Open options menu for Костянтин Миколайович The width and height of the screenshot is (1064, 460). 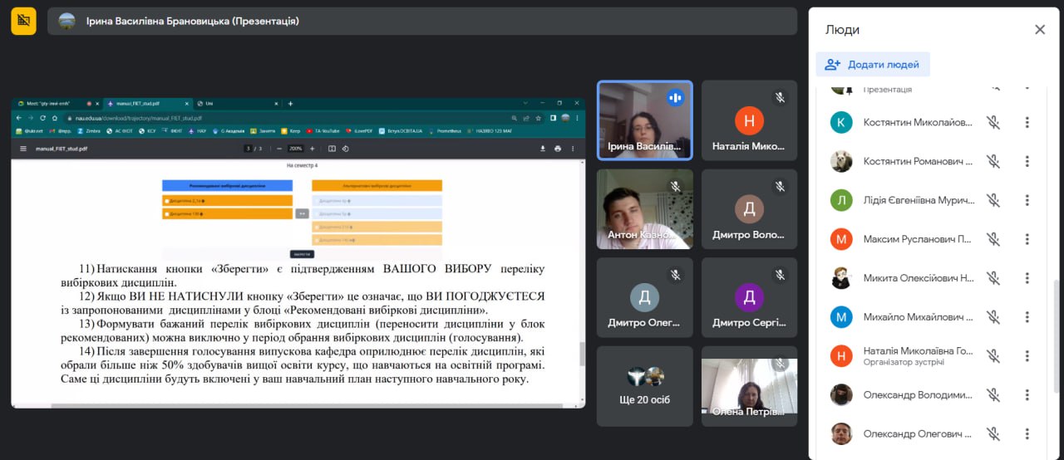[1027, 122]
